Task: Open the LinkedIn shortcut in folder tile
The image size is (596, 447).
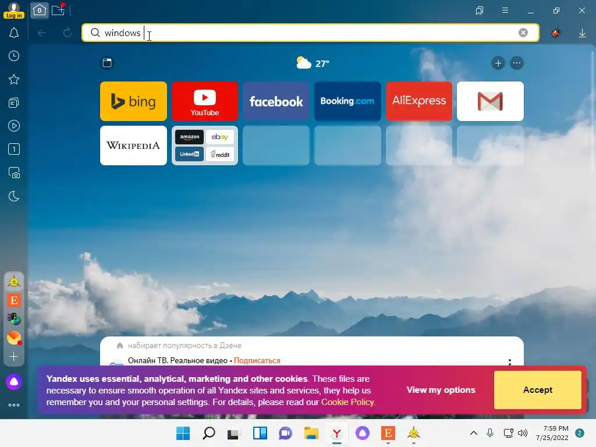Action: (189, 154)
